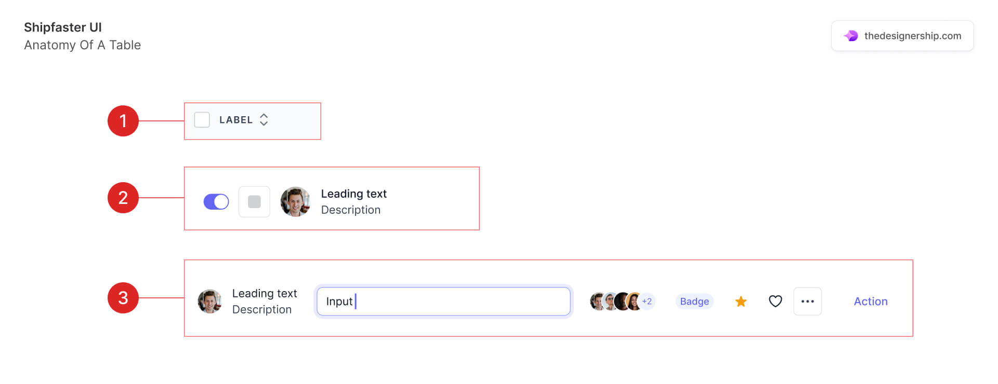This screenshot has width=998, height=384.
Task: Select the first avatar in the avatar stack
Action: coord(597,301)
